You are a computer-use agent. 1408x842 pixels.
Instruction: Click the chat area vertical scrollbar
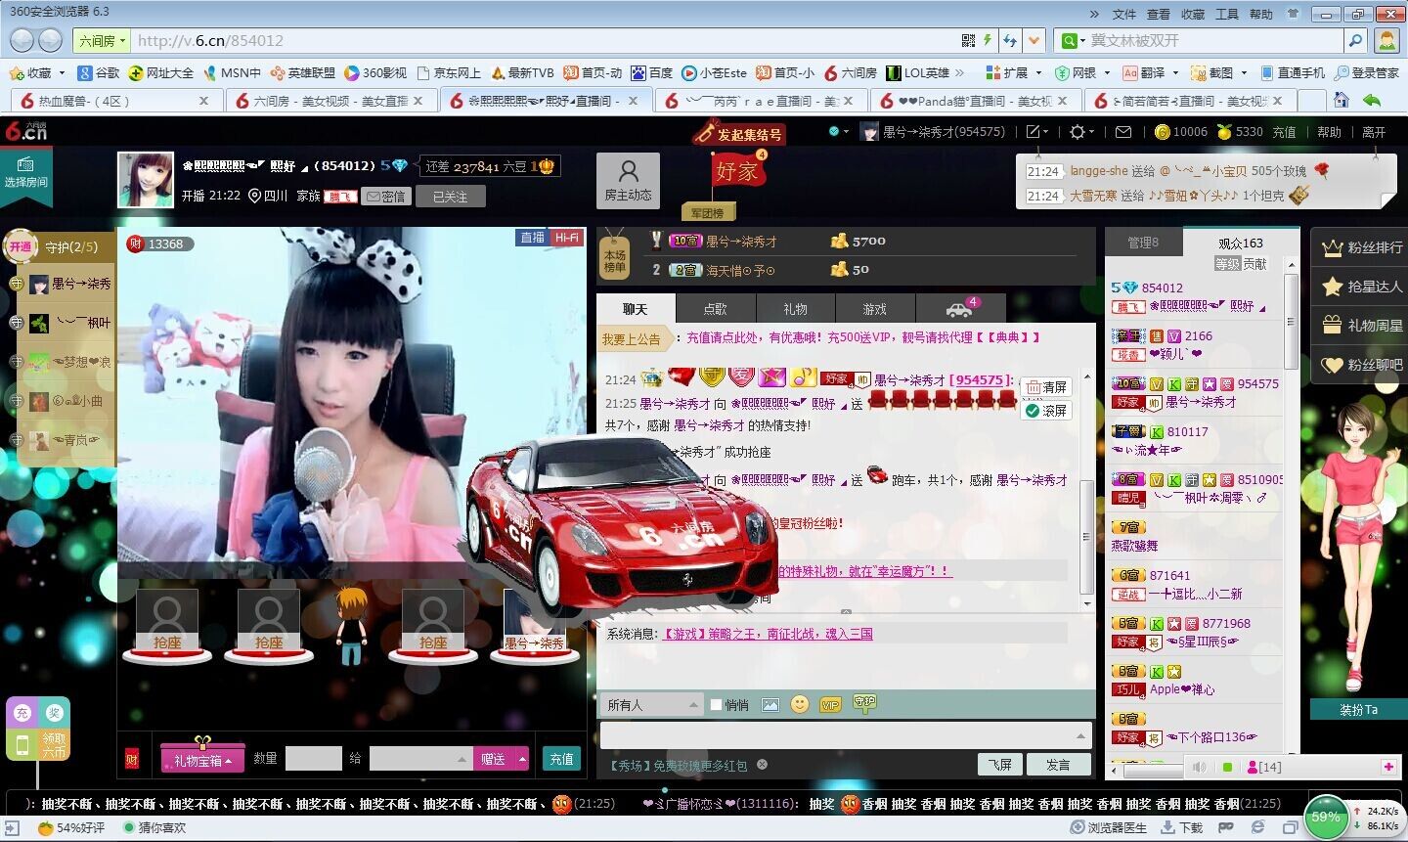pyautogui.click(x=1086, y=536)
